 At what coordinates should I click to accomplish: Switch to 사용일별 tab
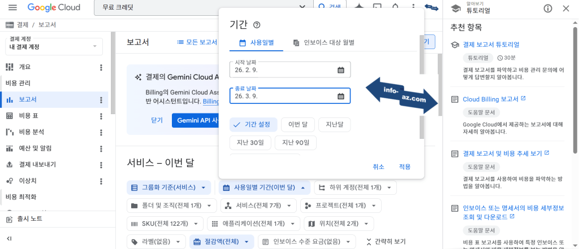coord(256,43)
